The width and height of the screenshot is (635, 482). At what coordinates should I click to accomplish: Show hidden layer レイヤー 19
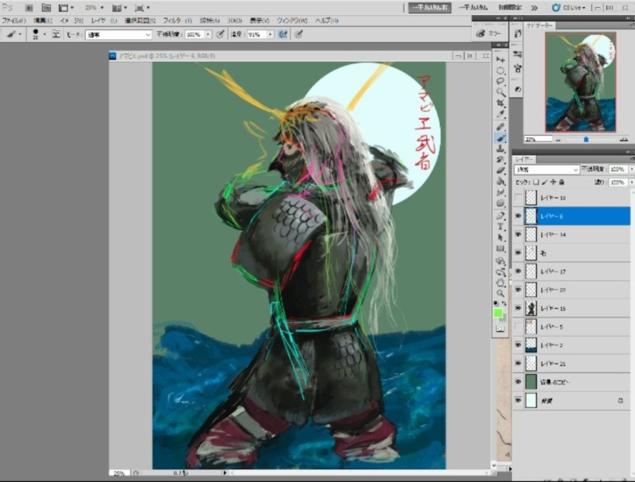click(518, 198)
